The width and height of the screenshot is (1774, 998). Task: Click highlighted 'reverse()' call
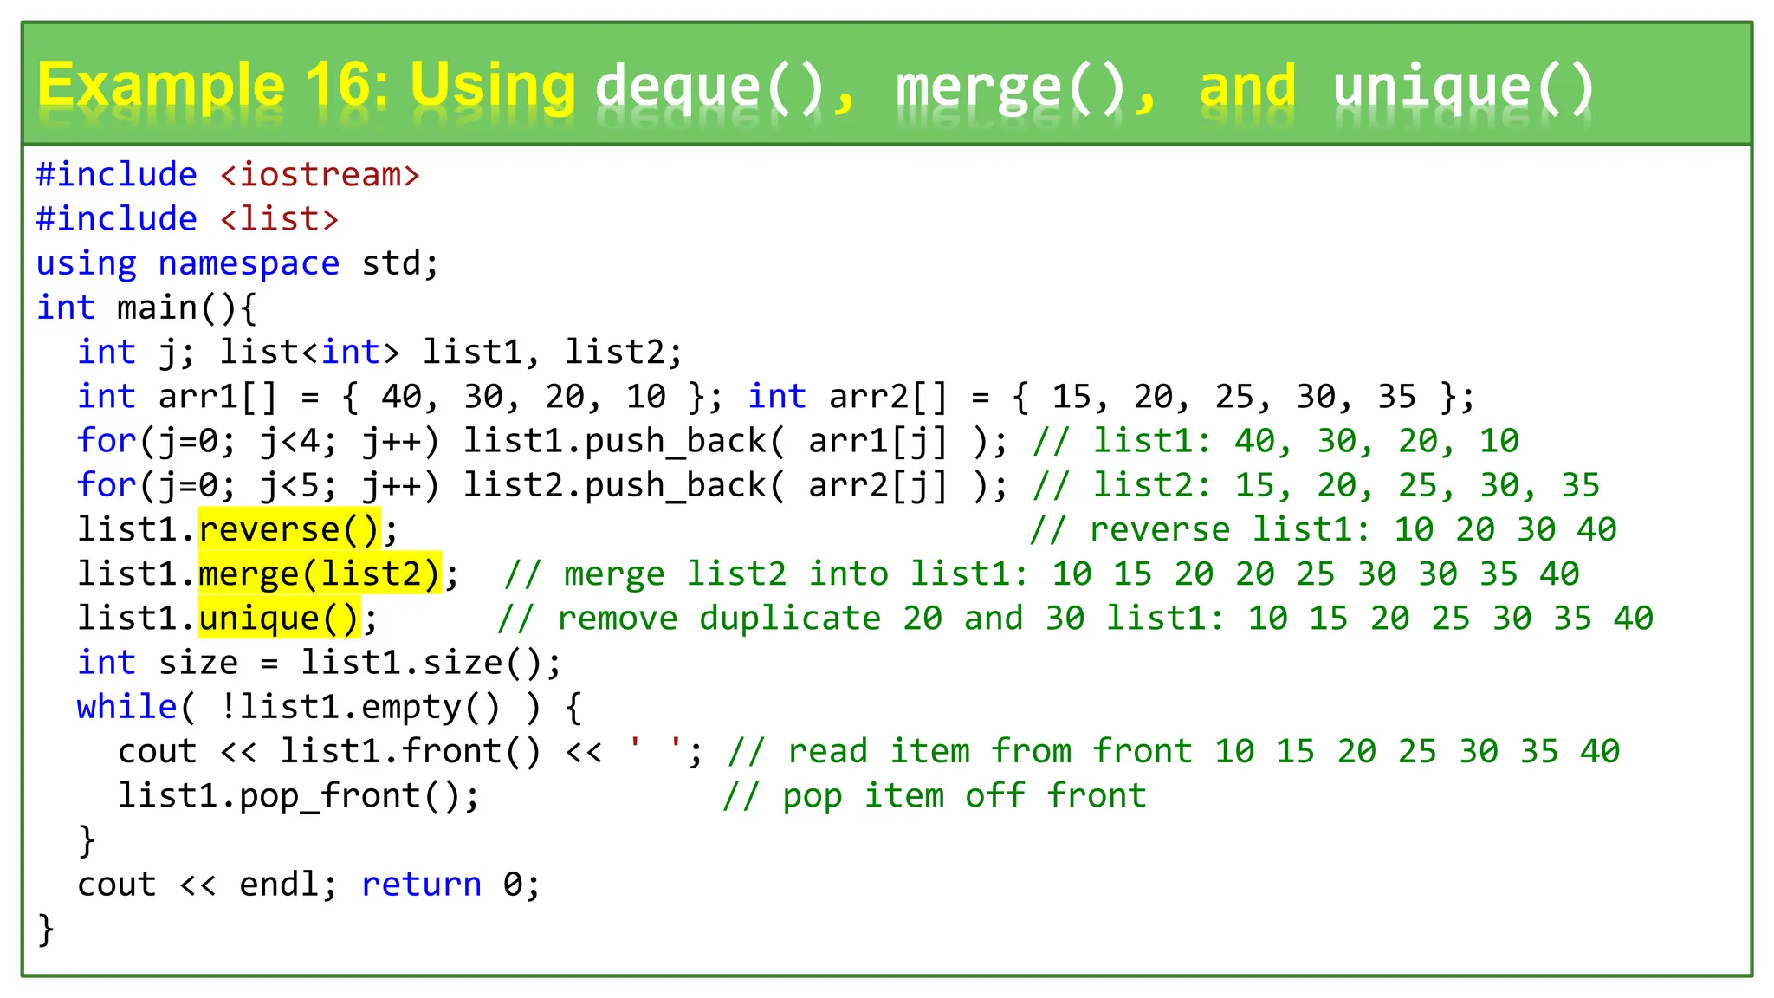(x=290, y=528)
